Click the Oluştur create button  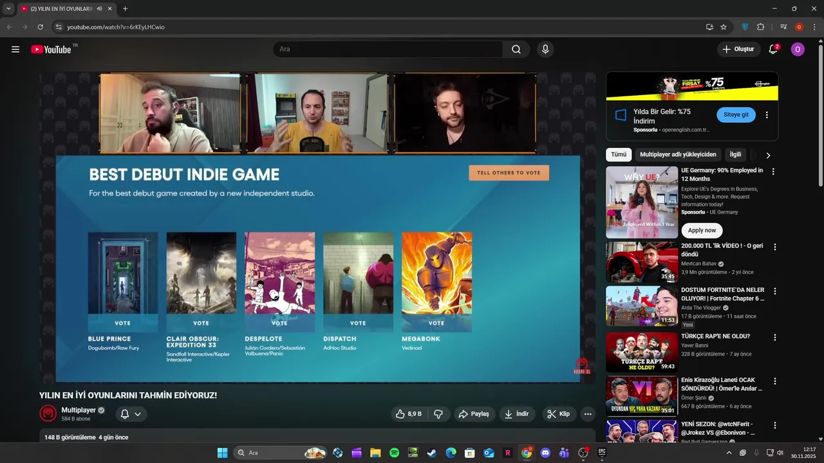pos(738,50)
